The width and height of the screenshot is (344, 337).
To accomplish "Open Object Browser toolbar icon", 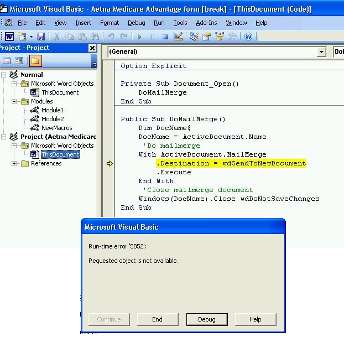I will [x=220, y=37].
